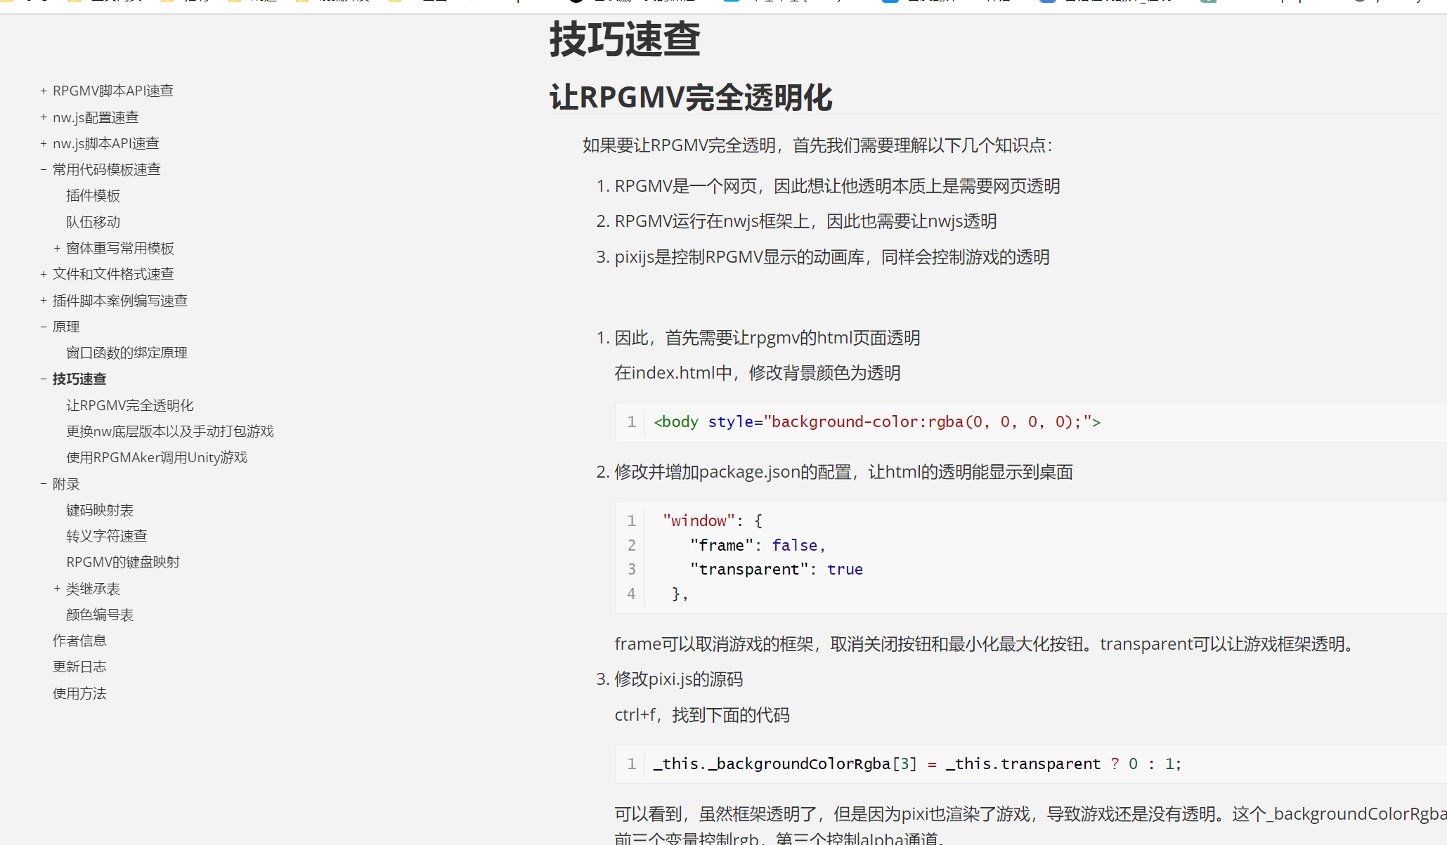
Task: Go to 窗口函数的绑定原理 page
Action: click(x=126, y=353)
